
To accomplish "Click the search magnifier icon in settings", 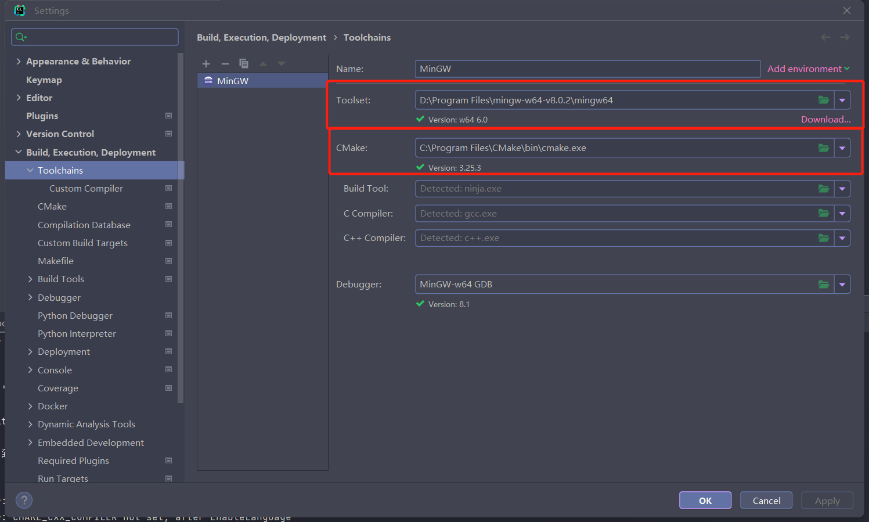I will (21, 37).
